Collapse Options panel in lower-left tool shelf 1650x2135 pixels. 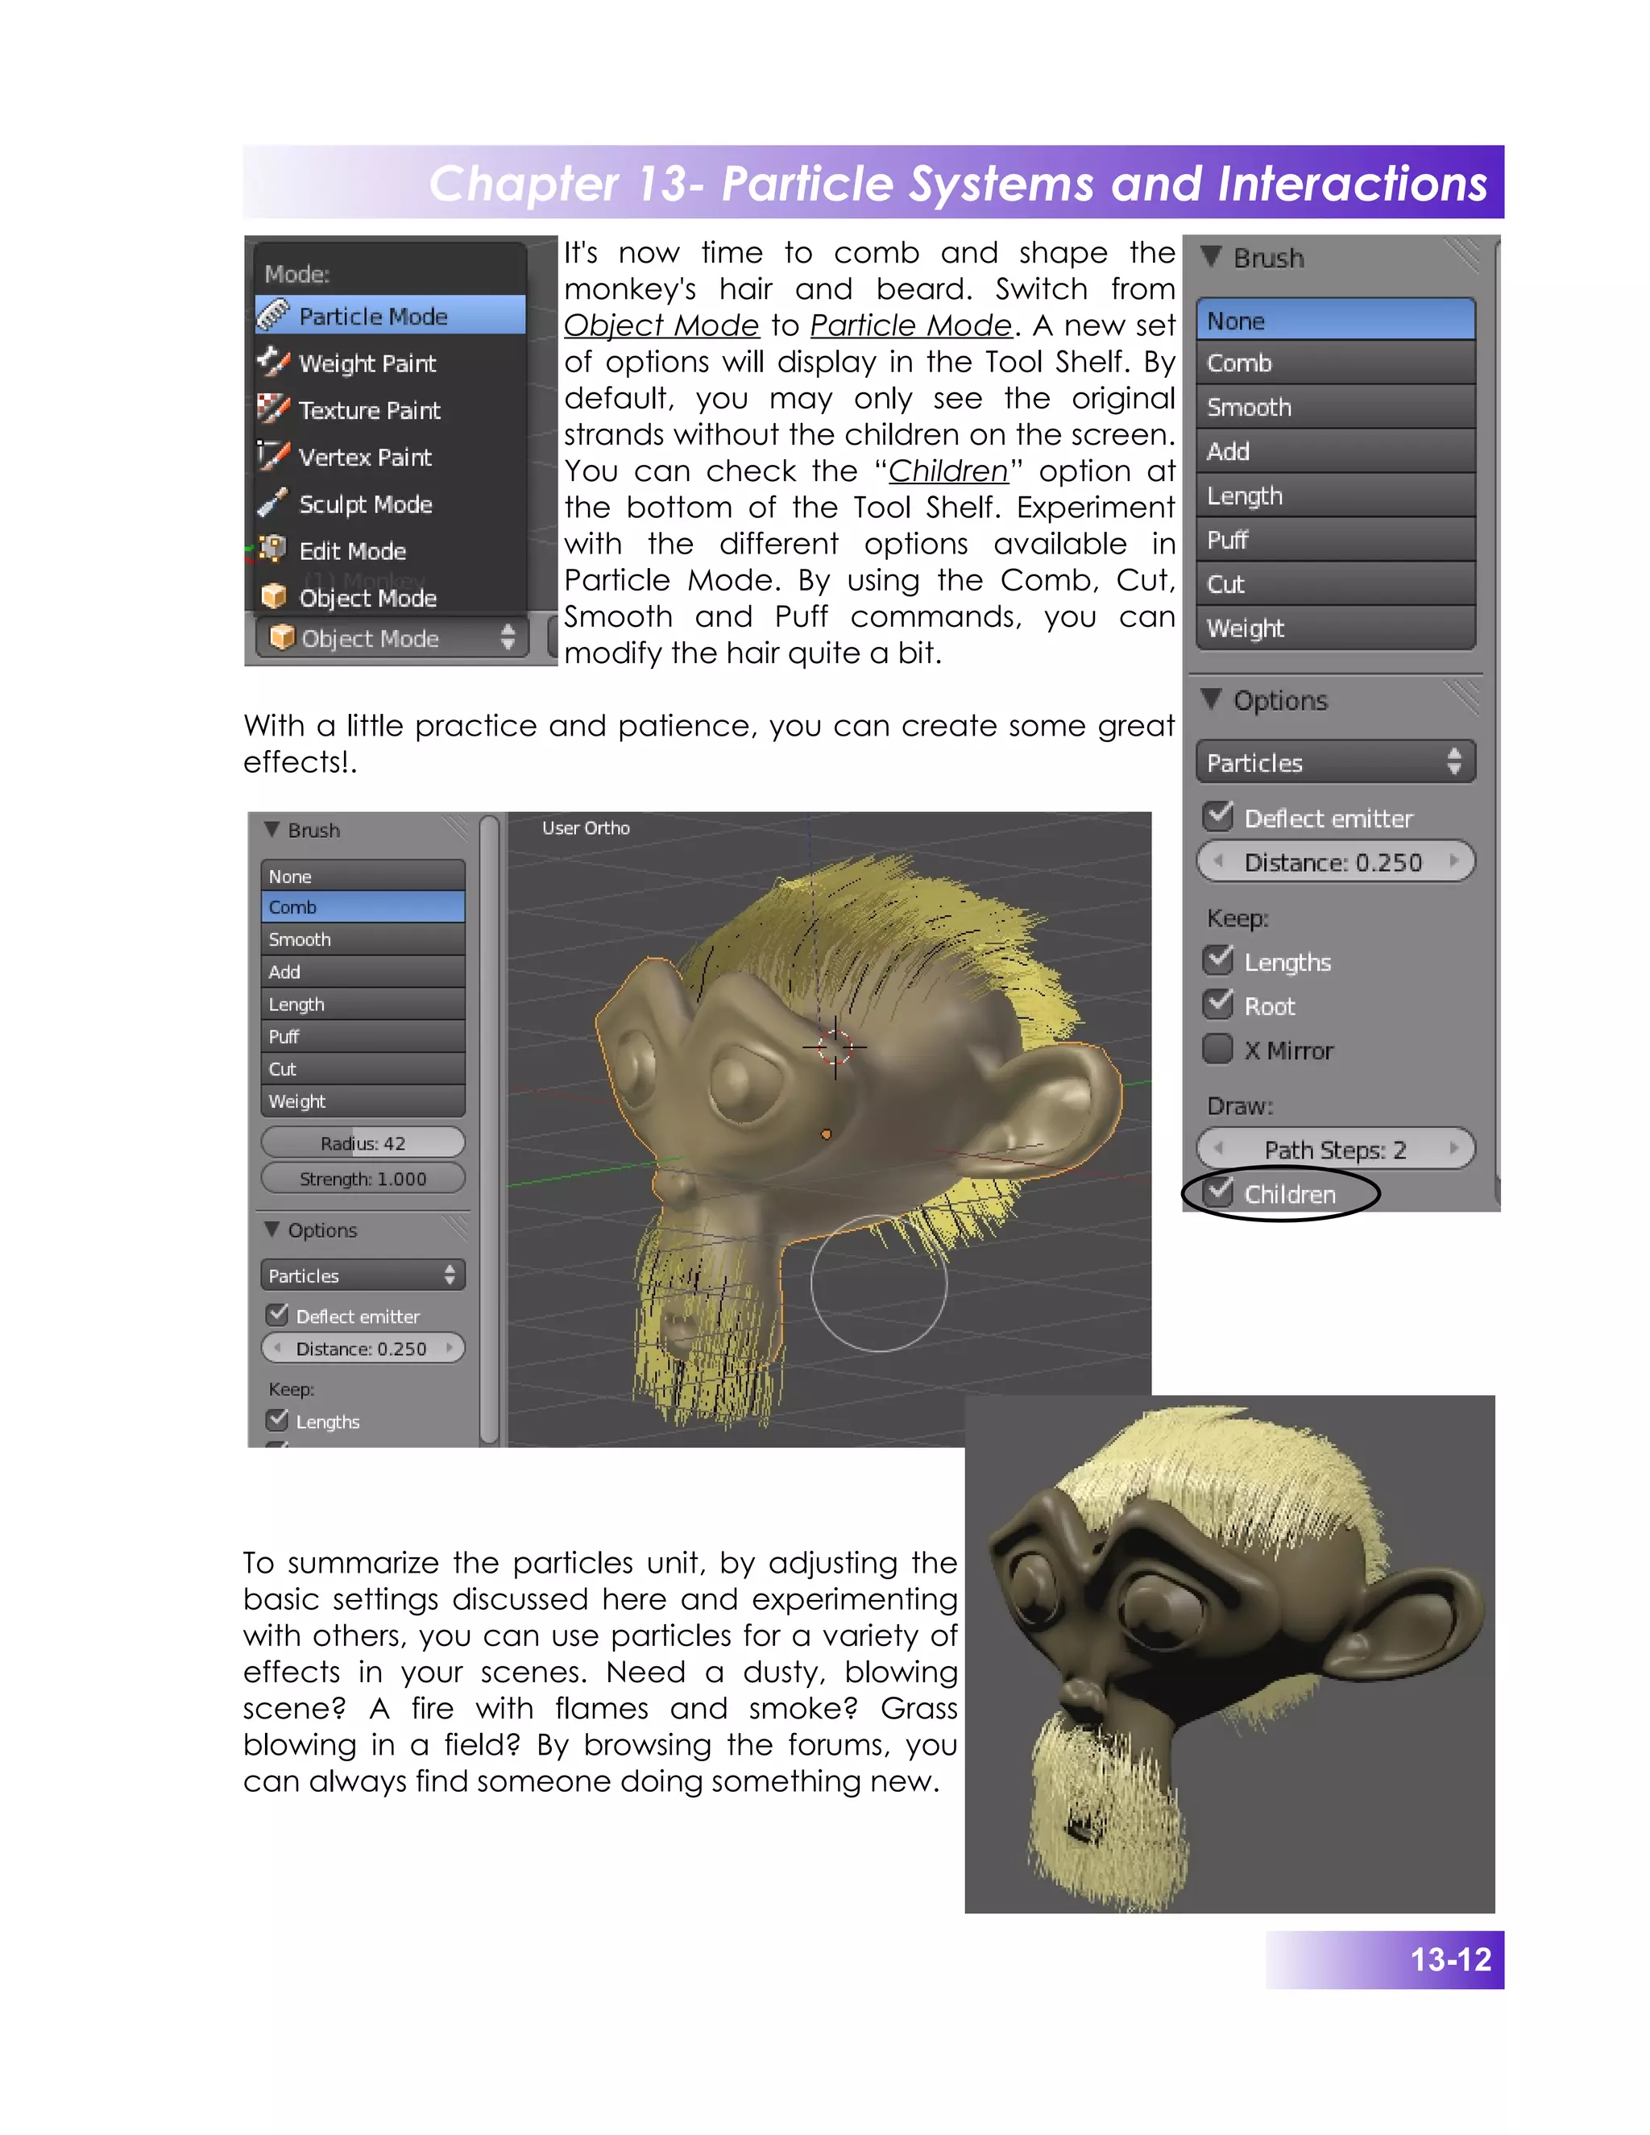(x=272, y=1229)
